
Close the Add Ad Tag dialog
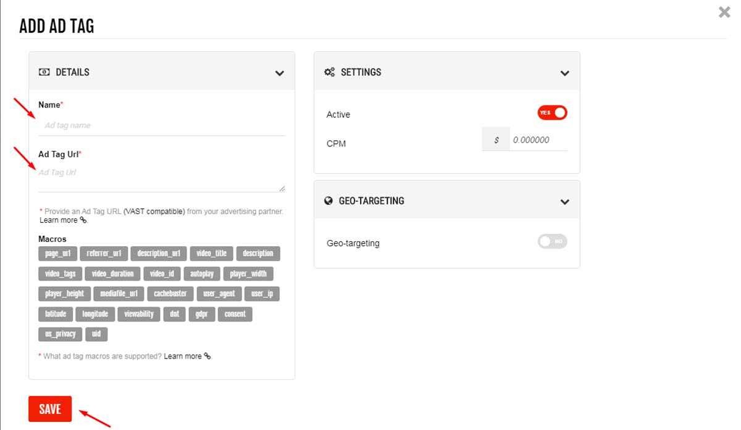(x=724, y=12)
